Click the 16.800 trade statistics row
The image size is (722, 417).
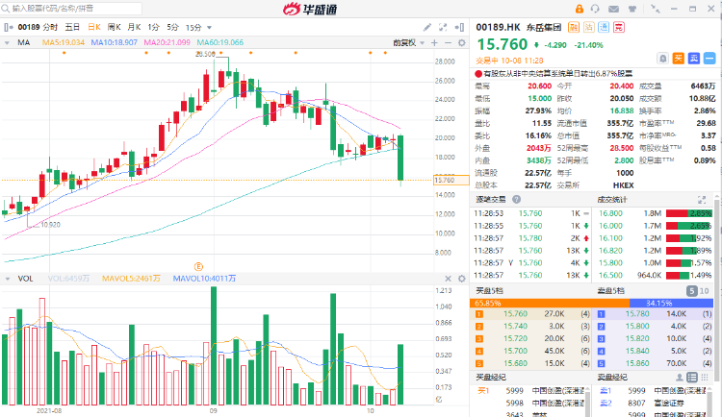click(655, 213)
